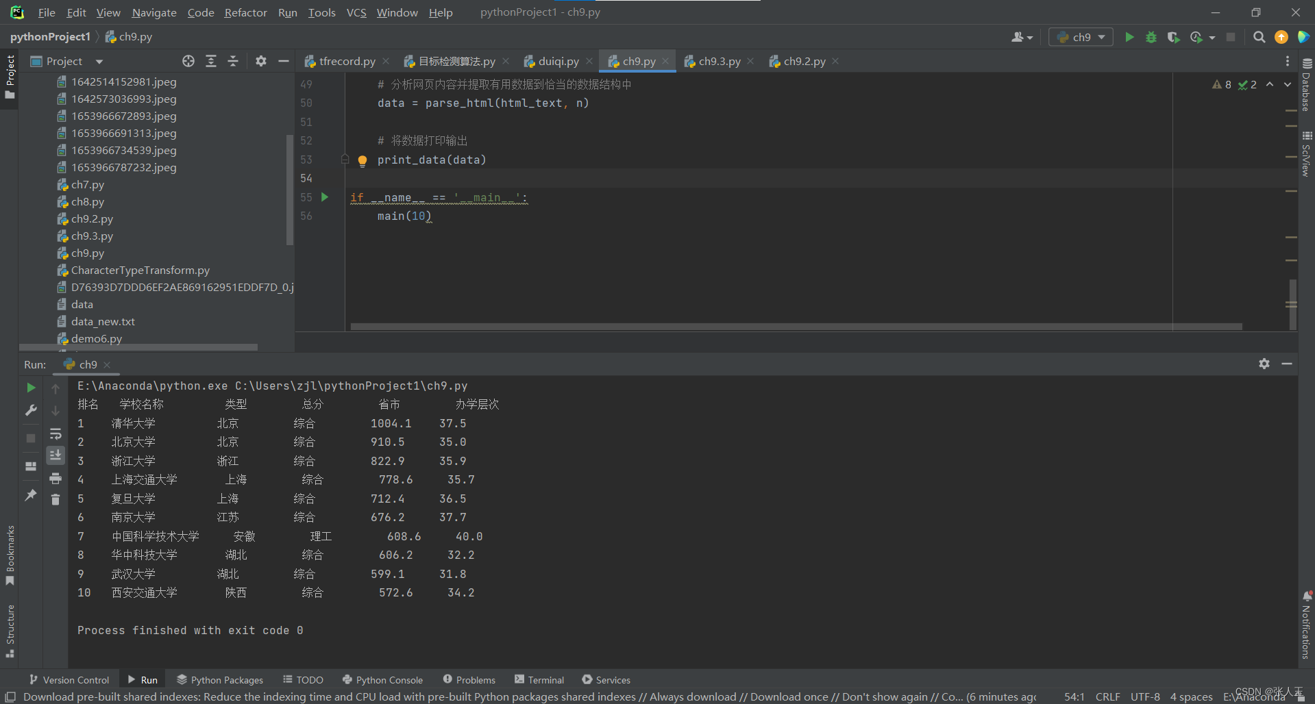Go to previous highlighted error arrow
1315x704 pixels.
[x=1270, y=84]
